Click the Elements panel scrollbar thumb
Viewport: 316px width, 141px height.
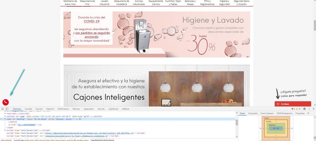pos(237,122)
